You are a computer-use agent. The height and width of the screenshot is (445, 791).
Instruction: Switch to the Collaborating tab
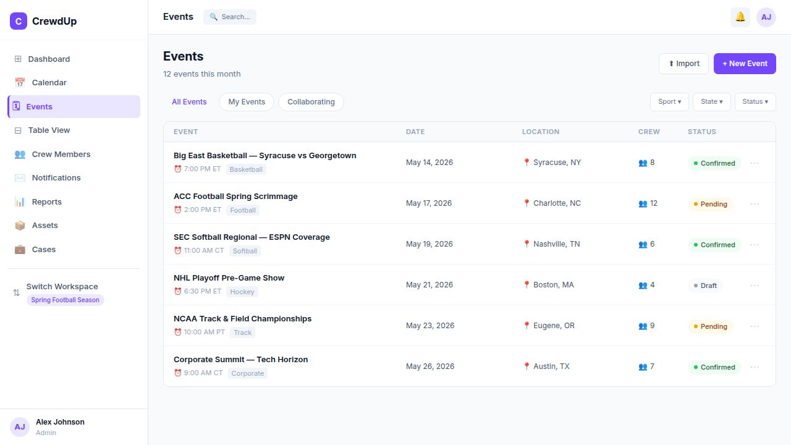pos(311,102)
